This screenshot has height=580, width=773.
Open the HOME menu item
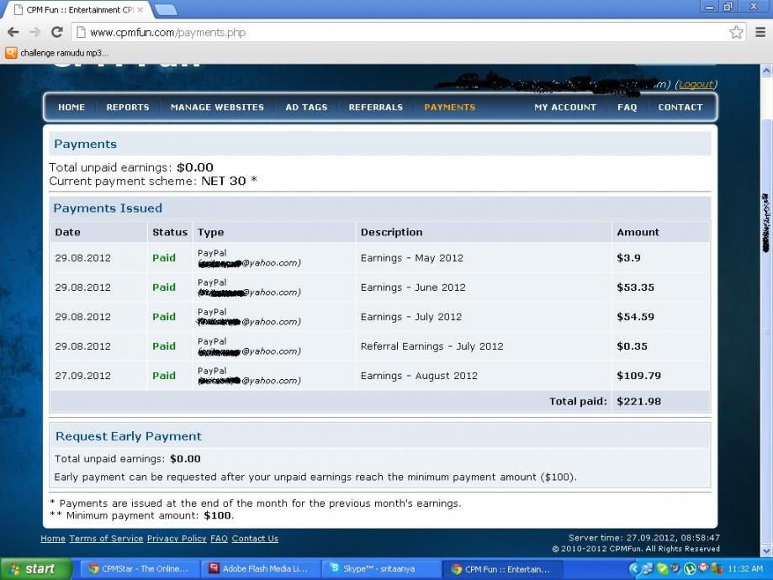(x=71, y=107)
